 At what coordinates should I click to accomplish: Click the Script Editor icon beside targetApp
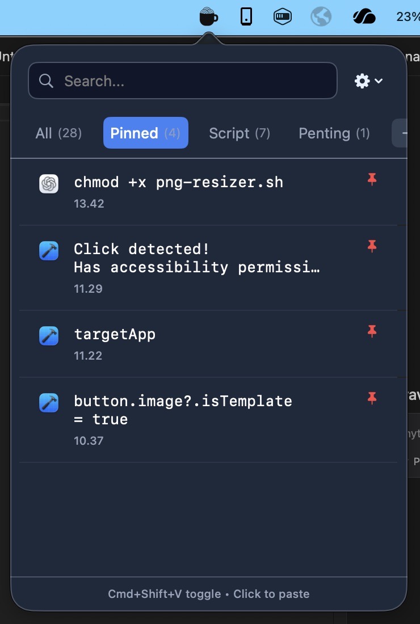(49, 335)
